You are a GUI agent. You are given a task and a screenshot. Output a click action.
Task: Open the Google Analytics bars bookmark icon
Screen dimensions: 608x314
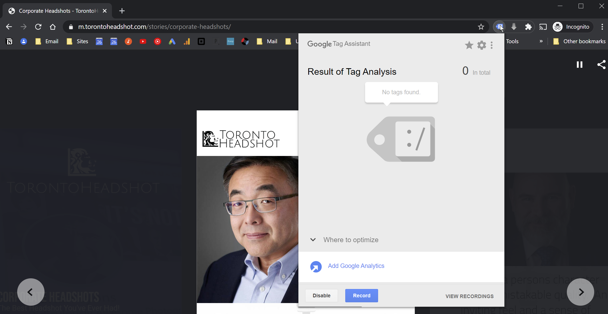tap(187, 41)
